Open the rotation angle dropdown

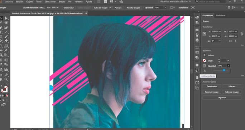[x=220, y=41]
